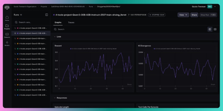
Task: Open the Projects breadcrumb link
Action: click(44, 6)
